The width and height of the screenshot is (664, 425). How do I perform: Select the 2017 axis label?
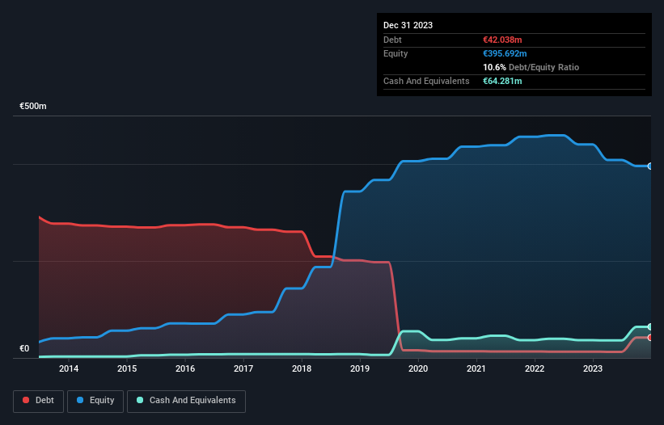(x=243, y=368)
